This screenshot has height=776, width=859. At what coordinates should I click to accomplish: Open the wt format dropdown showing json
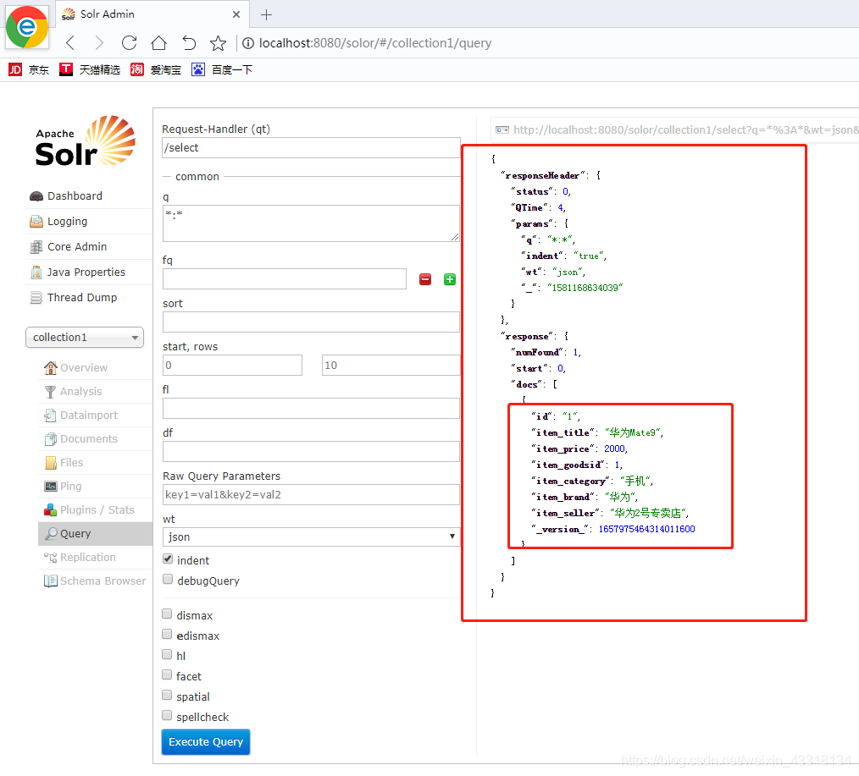(x=309, y=537)
